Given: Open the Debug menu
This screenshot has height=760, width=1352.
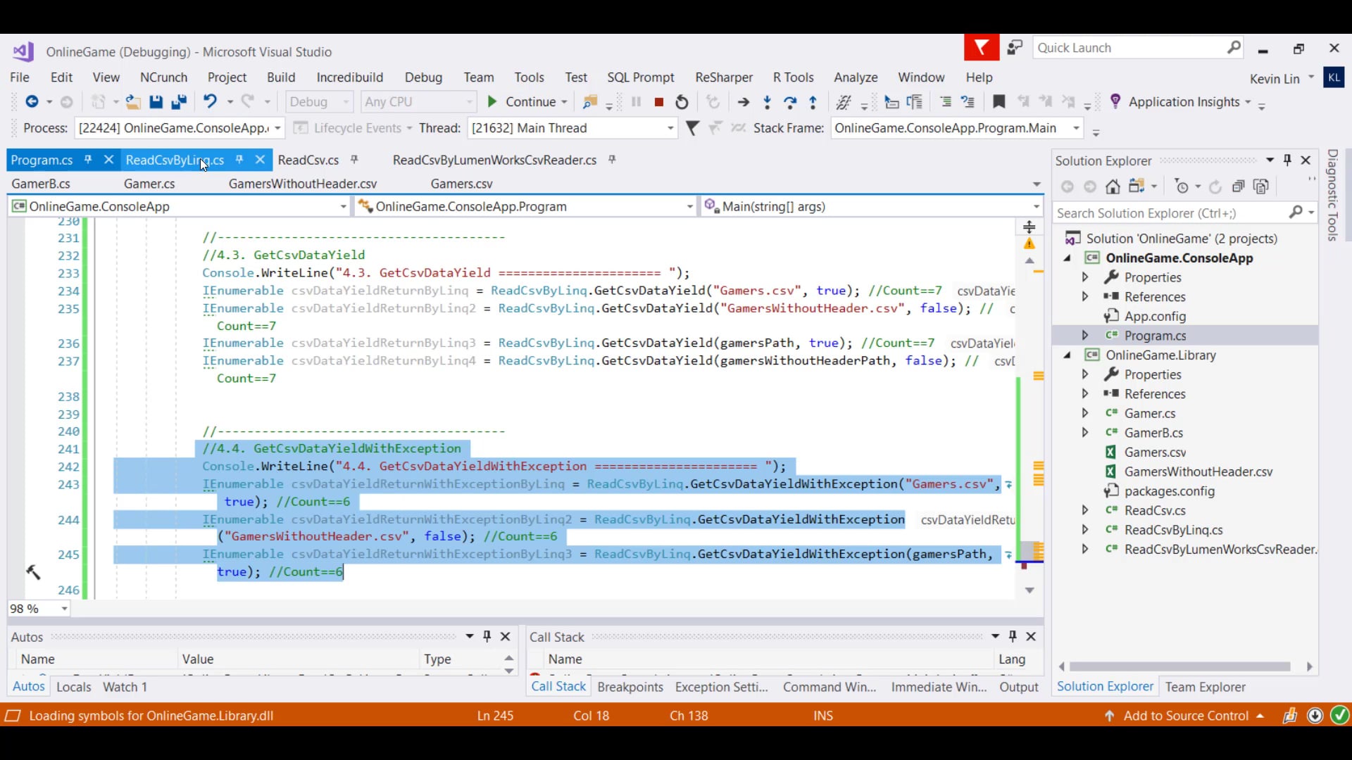Looking at the screenshot, I should (x=423, y=77).
